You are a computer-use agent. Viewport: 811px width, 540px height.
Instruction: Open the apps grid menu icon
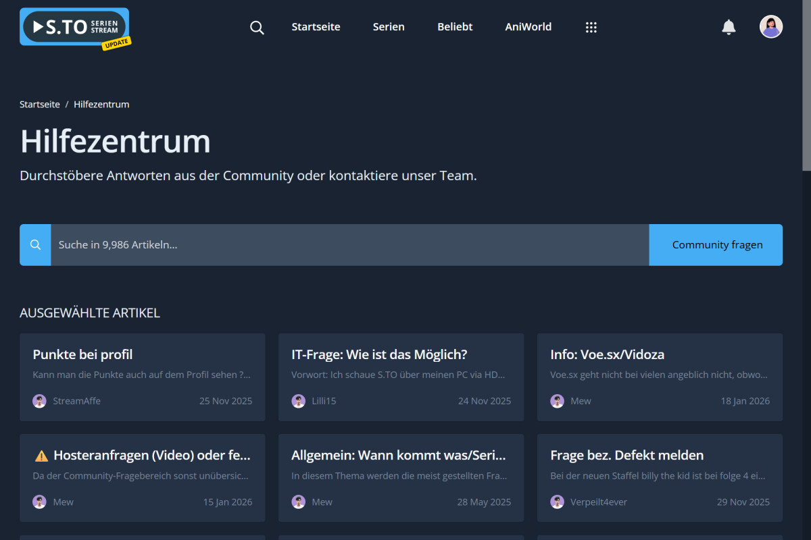point(591,28)
